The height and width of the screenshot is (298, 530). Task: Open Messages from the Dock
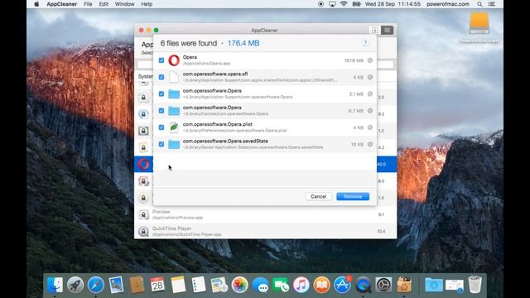(260, 286)
